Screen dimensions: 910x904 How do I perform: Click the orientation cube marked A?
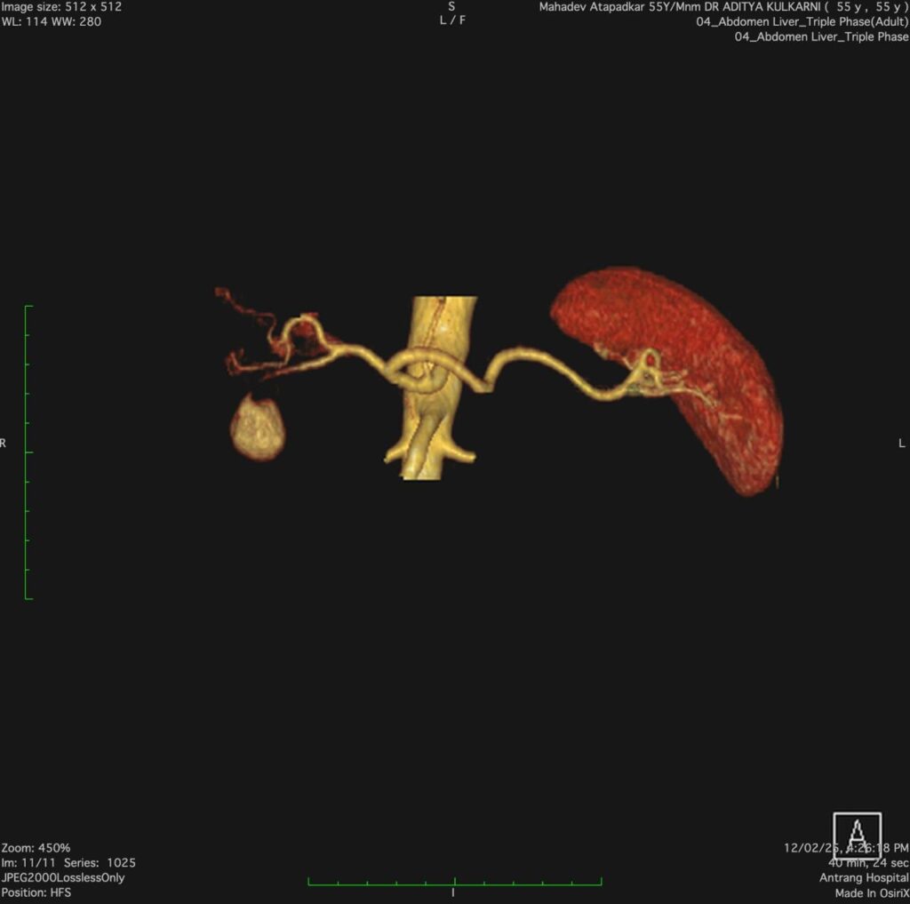click(857, 835)
